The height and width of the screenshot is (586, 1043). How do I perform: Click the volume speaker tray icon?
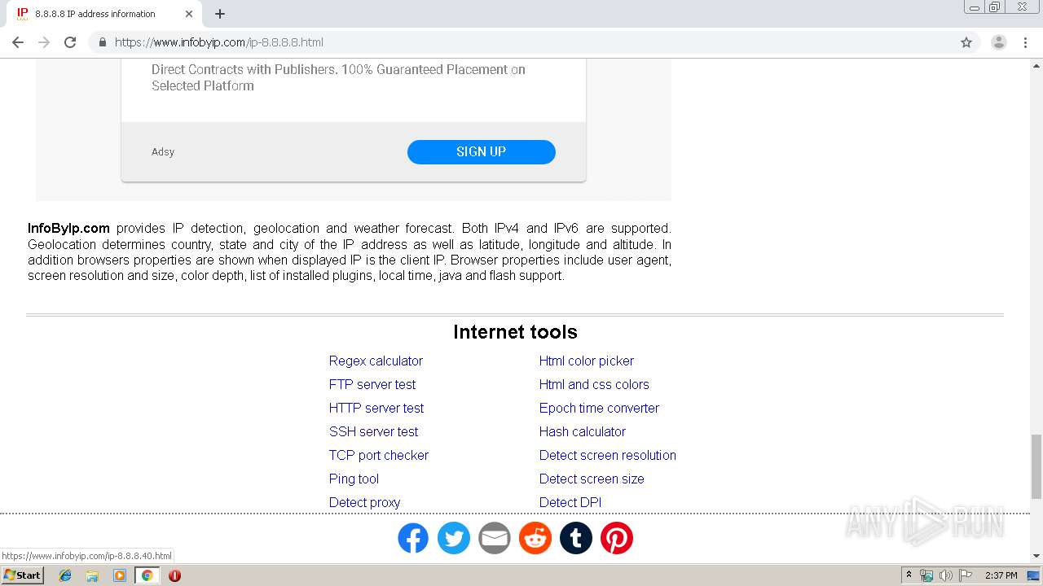946,575
